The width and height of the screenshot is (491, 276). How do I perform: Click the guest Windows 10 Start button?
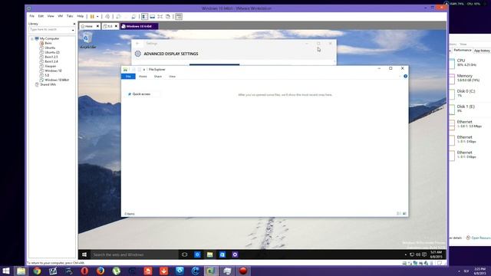(84, 255)
